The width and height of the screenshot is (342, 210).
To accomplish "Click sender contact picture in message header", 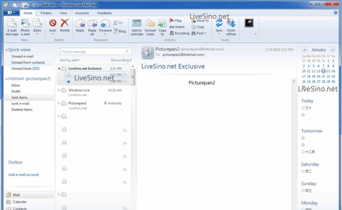I will [x=147, y=52].
